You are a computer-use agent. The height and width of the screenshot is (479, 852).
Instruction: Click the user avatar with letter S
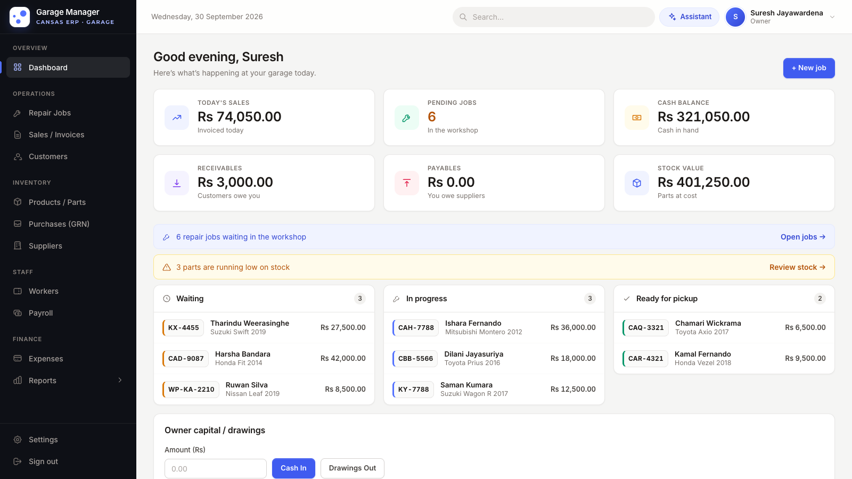(735, 17)
